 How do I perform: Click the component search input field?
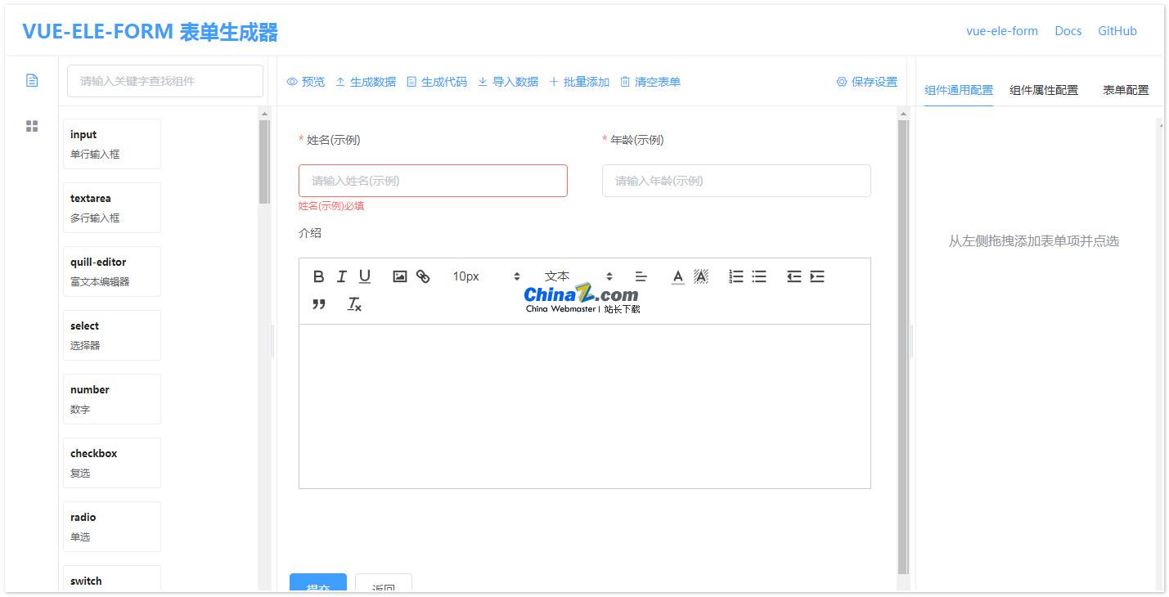(x=164, y=80)
